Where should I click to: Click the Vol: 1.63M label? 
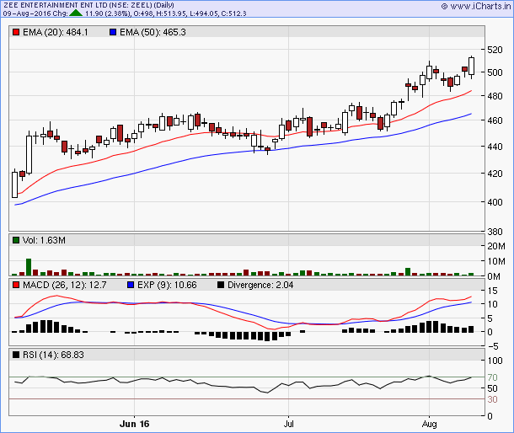tap(44, 240)
